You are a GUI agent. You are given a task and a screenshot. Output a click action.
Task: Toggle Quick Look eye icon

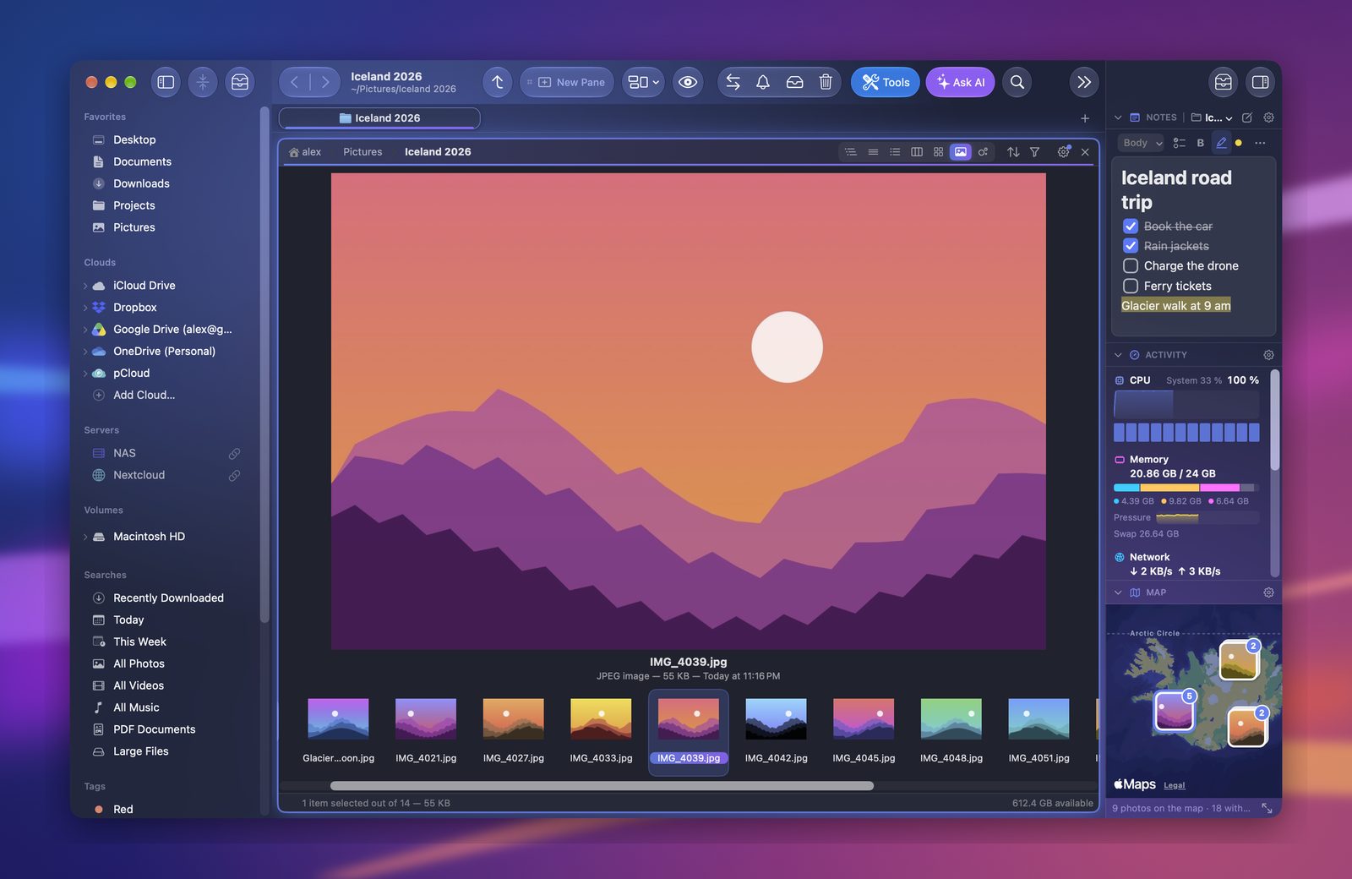click(x=688, y=82)
